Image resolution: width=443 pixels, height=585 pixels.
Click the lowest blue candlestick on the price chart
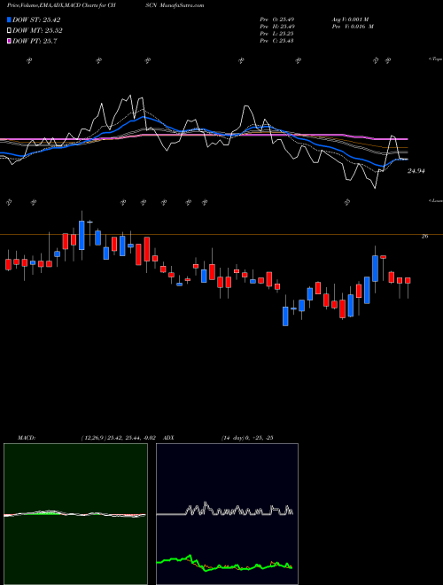click(x=285, y=316)
